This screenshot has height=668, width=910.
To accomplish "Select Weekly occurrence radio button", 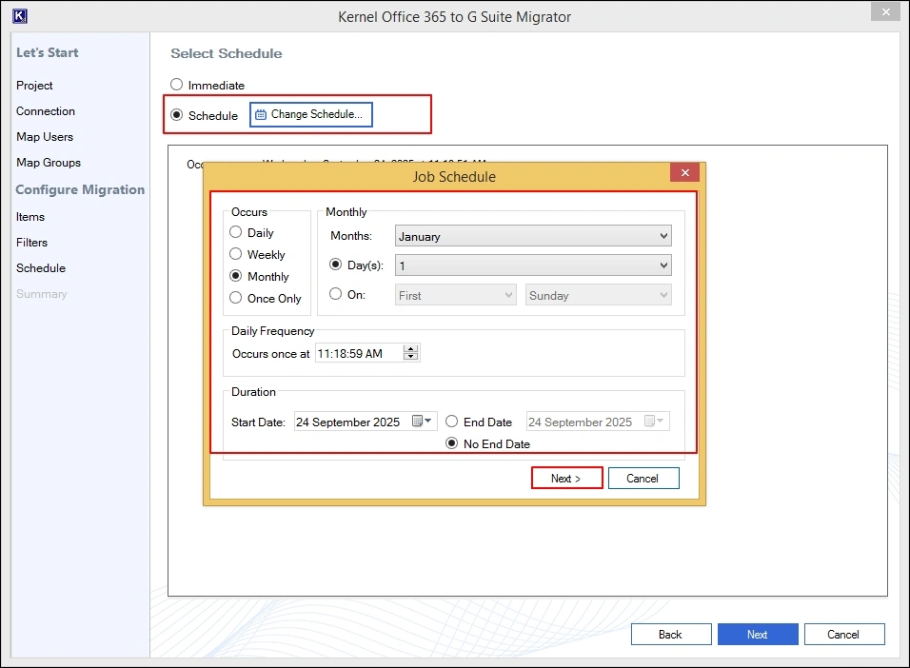I will pos(236,254).
